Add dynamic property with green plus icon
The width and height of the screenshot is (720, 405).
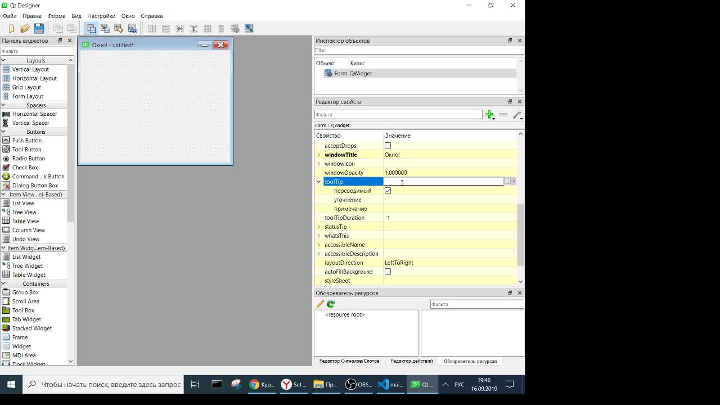[x=490, y=115]
